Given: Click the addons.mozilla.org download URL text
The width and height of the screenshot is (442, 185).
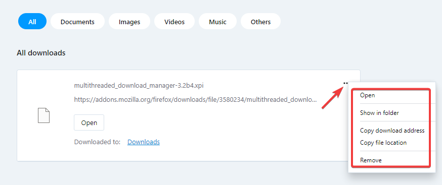Looking at the screenshot, I should [195, 99].
